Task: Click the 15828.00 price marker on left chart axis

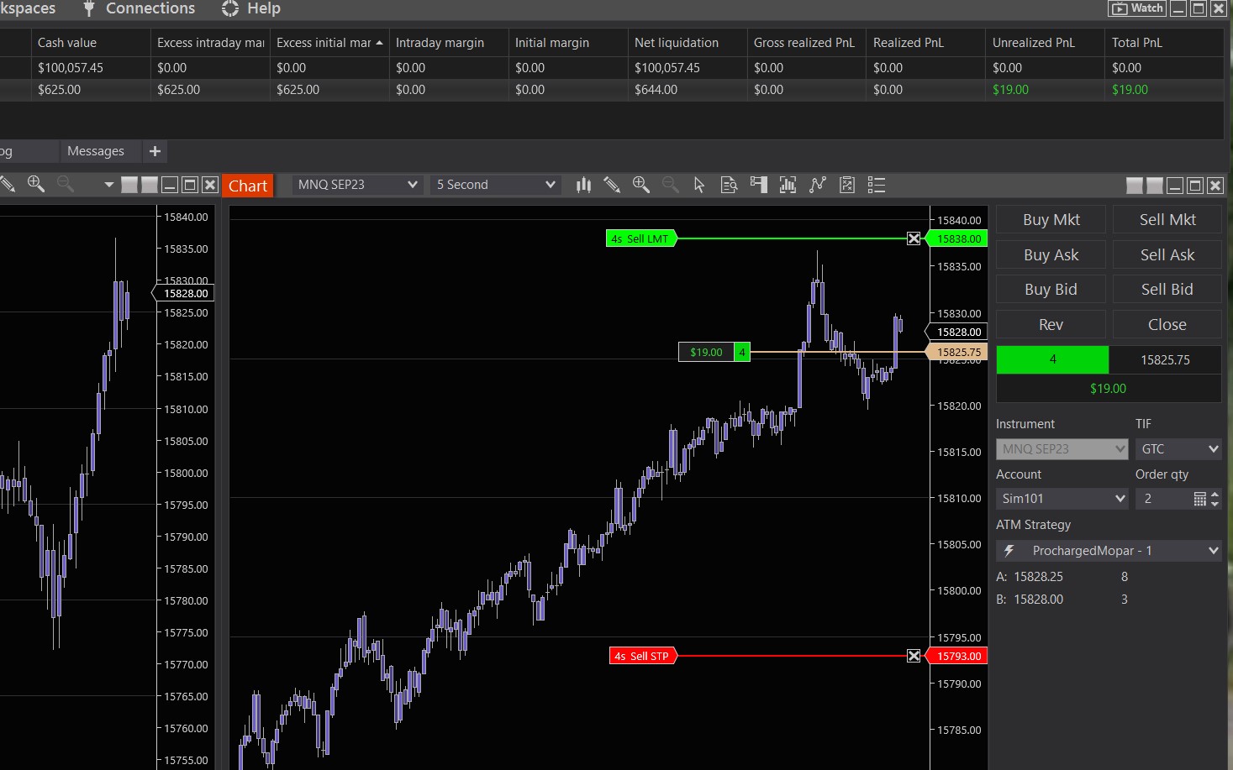Action: pyautogui.click(x=183, y=293)
